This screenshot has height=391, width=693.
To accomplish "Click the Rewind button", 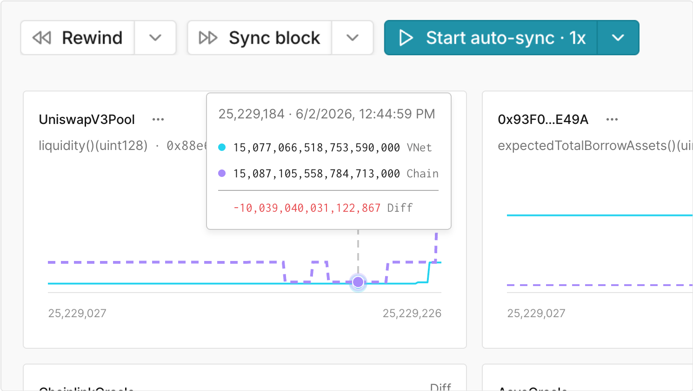I will [x=78, y=38].
